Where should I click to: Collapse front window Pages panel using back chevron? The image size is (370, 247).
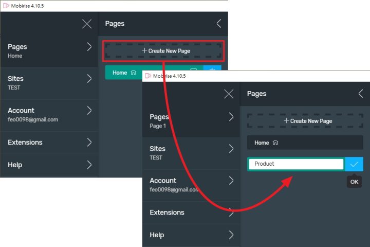[360, 94]
